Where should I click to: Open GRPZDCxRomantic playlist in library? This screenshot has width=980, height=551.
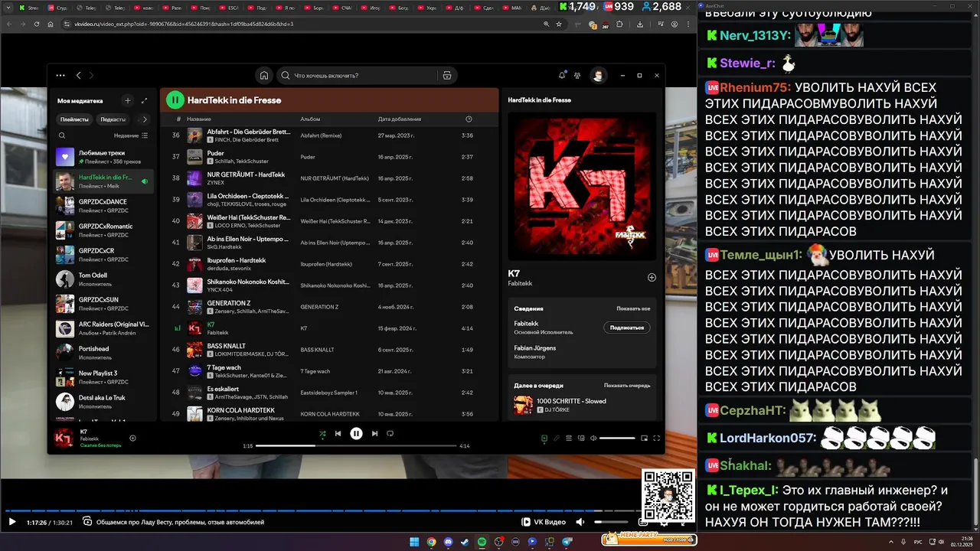pyautogui.click(x=103, y=230)
